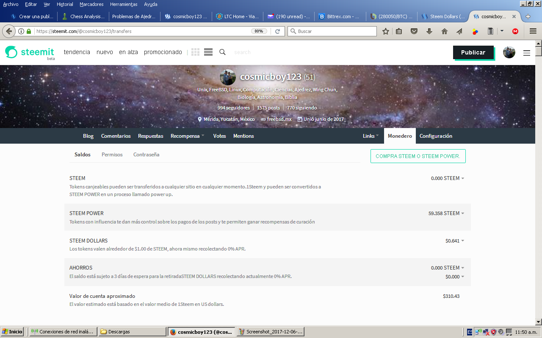
Task: Open the Comentarios tab
Action: tap(116, 136)
